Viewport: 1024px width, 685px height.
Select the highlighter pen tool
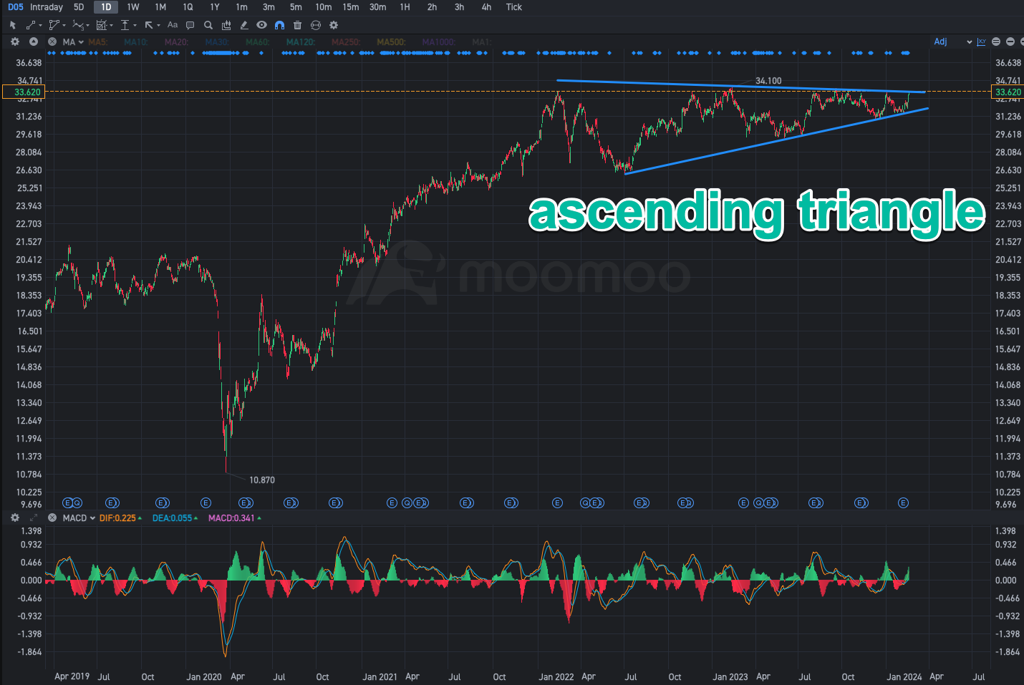244,25
